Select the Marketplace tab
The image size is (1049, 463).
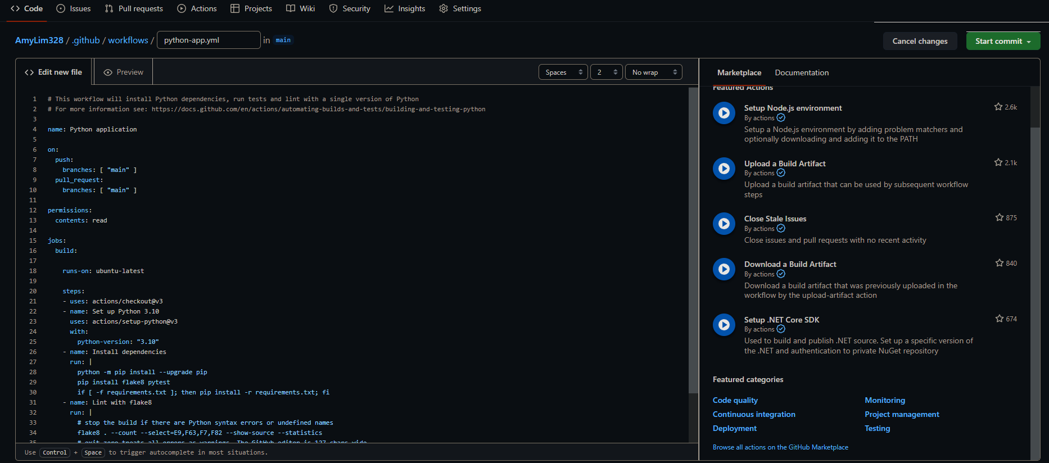tap(739, 72)
